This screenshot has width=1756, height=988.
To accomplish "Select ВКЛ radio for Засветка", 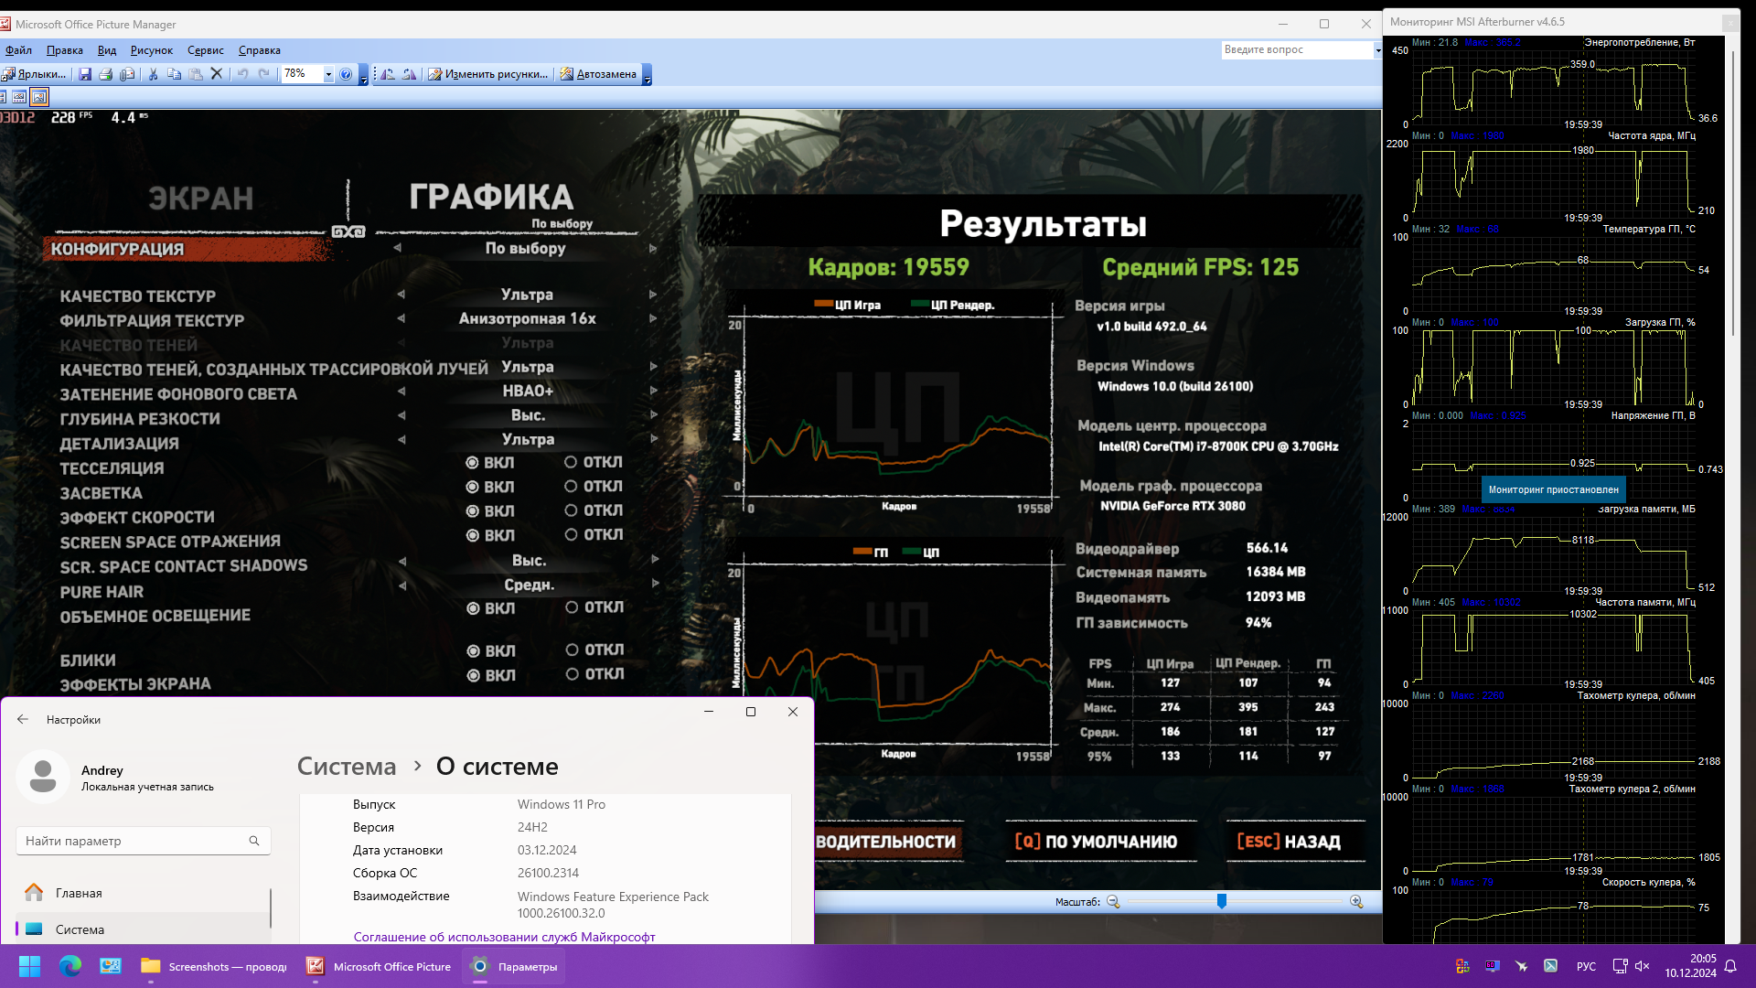I will coord(472,487).
